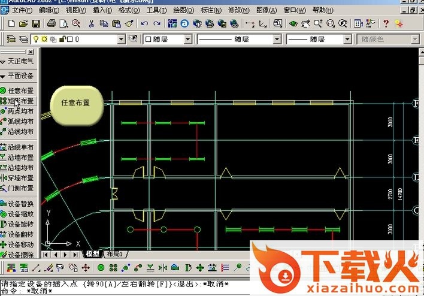Open the 工具(T) menu

pos(156,10)
